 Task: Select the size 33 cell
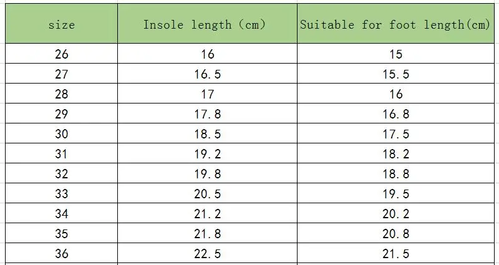pos(61,194)
